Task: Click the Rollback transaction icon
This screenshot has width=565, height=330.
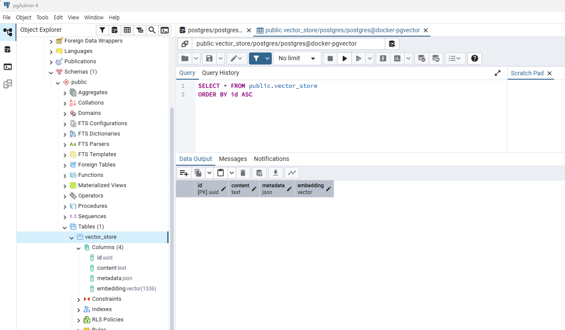Action: (x=436, y=59)
